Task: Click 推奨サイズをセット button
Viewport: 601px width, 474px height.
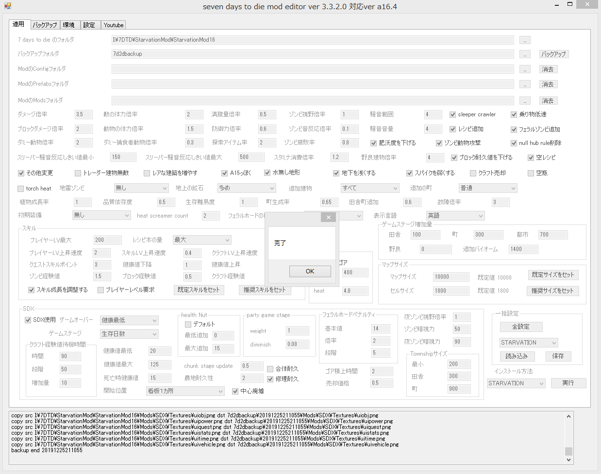Action: point(552,291)
